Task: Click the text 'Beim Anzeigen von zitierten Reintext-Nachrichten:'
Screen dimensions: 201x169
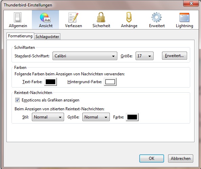Action: (59, 109)
